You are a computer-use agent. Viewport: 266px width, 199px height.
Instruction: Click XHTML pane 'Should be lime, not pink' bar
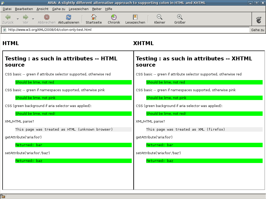pos(204,98)
